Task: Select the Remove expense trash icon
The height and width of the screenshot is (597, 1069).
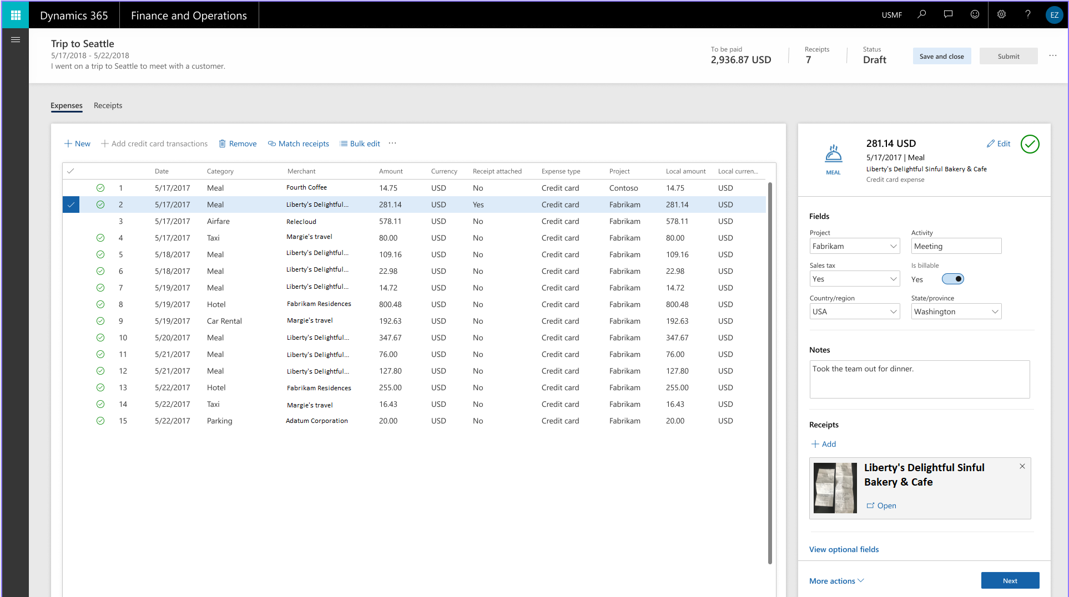Action: coord(221,144)
